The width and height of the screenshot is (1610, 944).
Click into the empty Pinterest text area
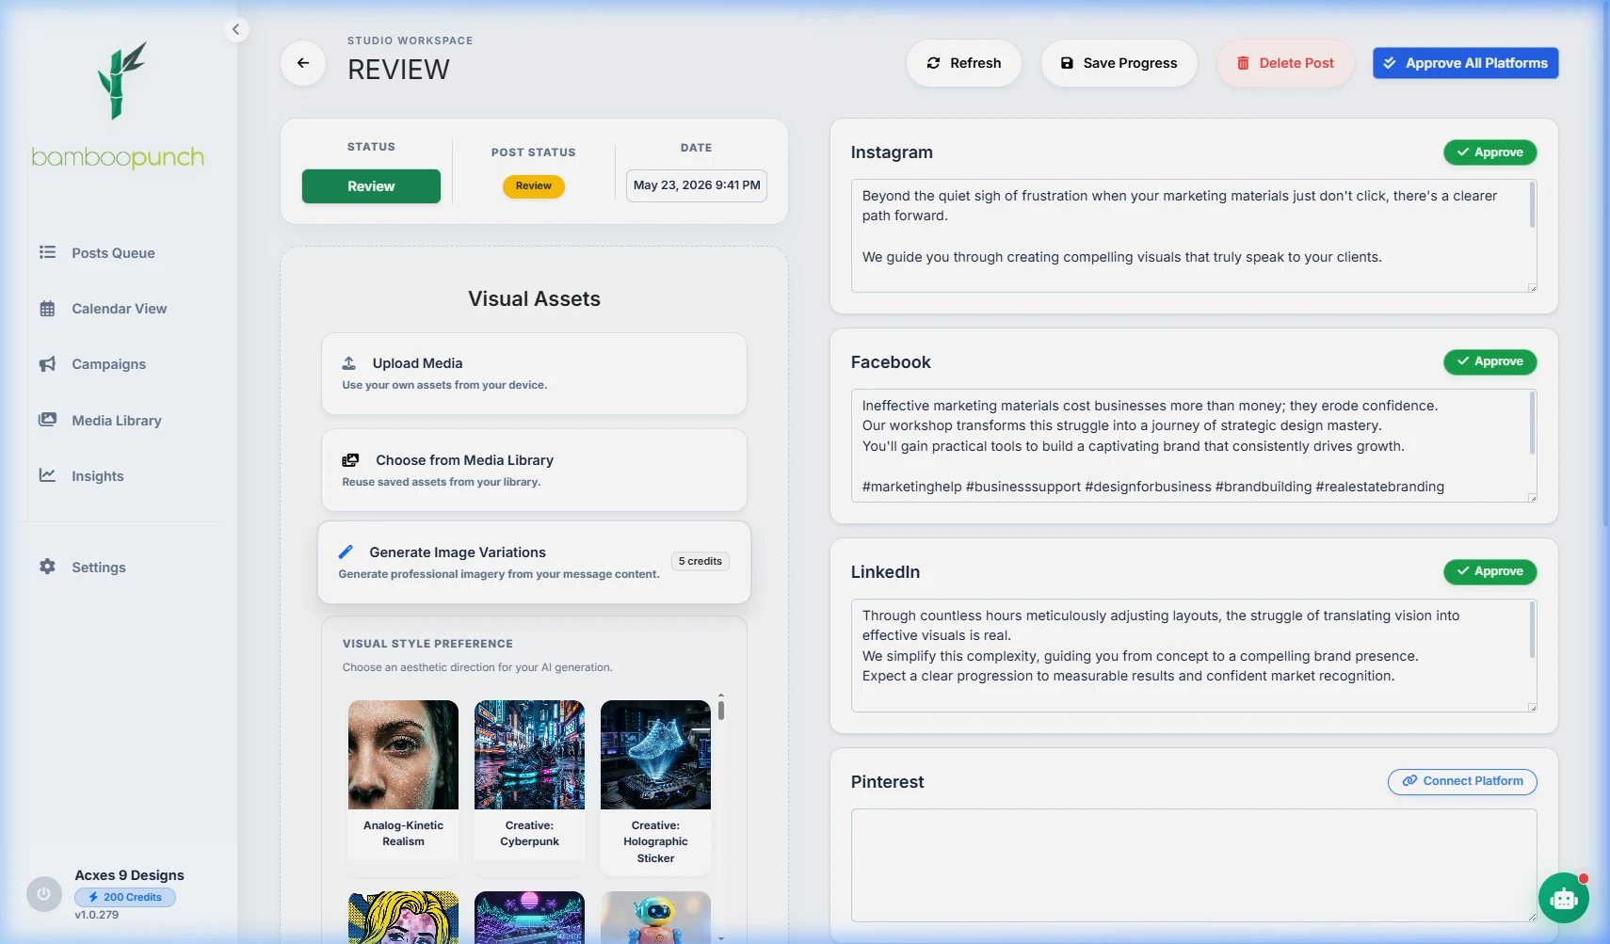click(x=1194, y=865)
